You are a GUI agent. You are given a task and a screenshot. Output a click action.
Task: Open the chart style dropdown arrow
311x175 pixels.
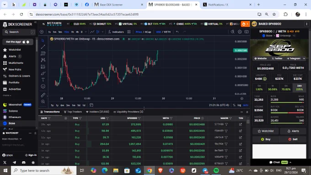point(102,32)
